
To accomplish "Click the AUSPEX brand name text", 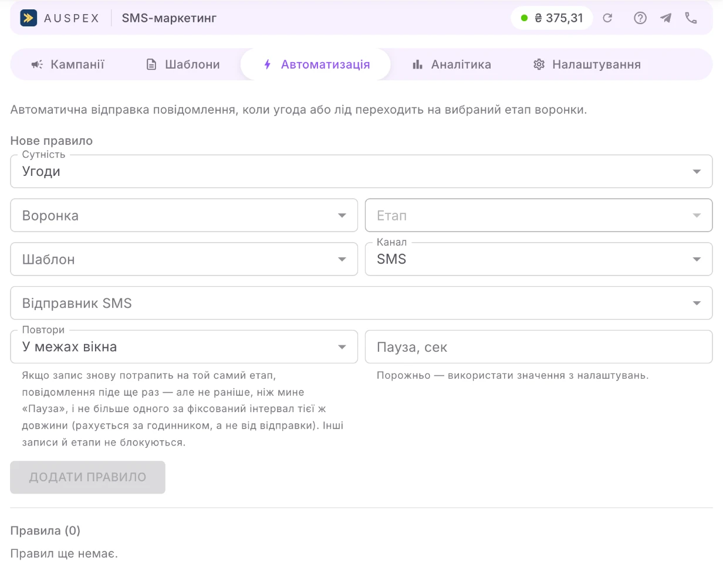I will 72,18.
